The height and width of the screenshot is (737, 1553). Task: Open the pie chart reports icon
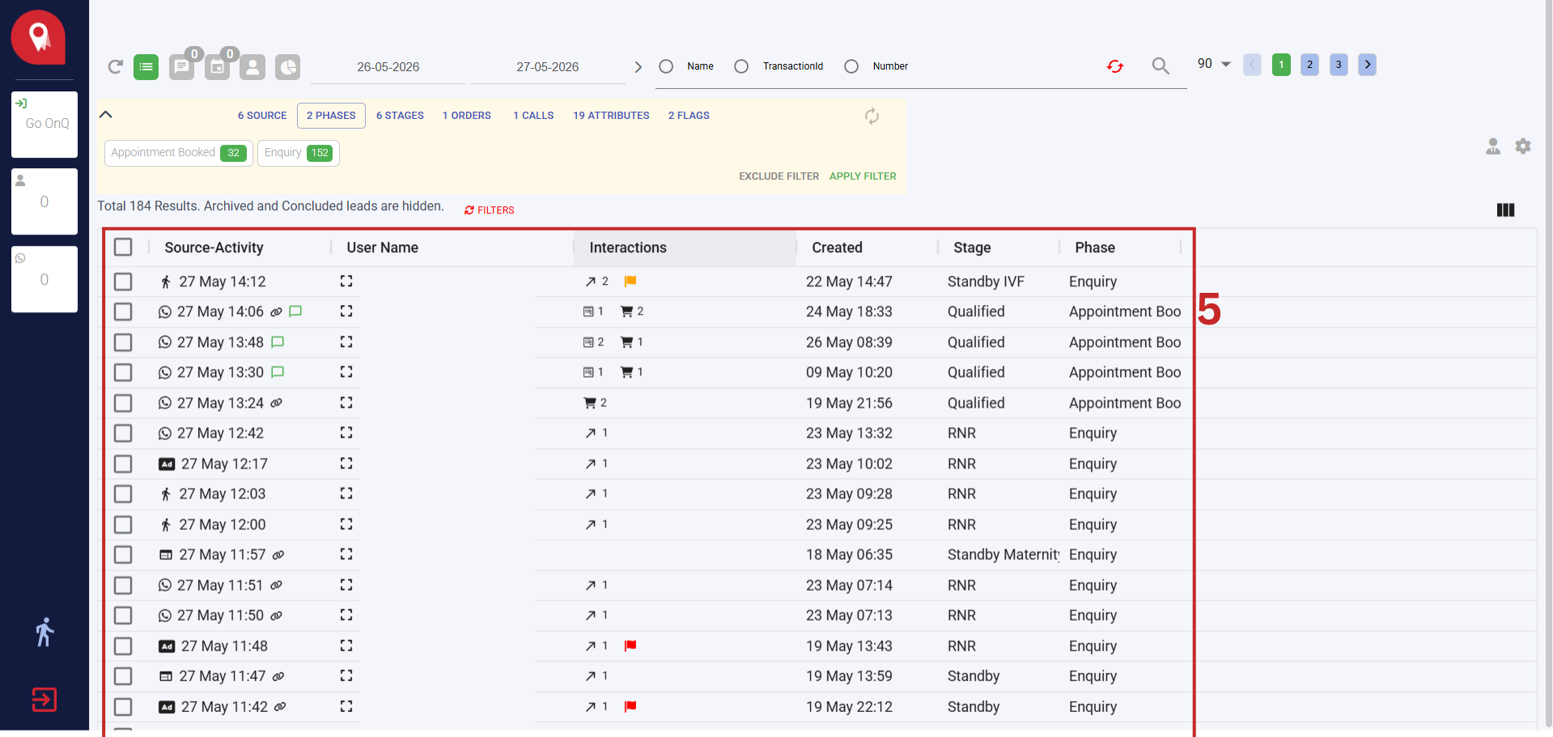(287, 66)
